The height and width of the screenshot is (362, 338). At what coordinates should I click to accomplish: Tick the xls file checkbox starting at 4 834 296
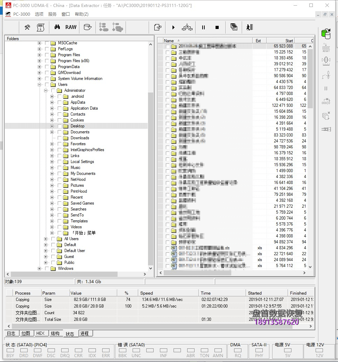(x=168, y=248)
